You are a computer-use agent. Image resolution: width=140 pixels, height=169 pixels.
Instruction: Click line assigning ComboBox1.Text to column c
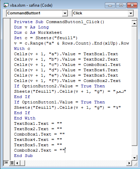(67, 65)
